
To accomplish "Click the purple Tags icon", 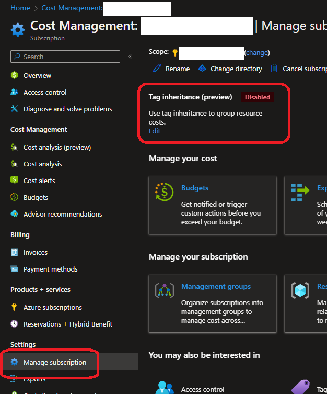I will pos(300,387).
